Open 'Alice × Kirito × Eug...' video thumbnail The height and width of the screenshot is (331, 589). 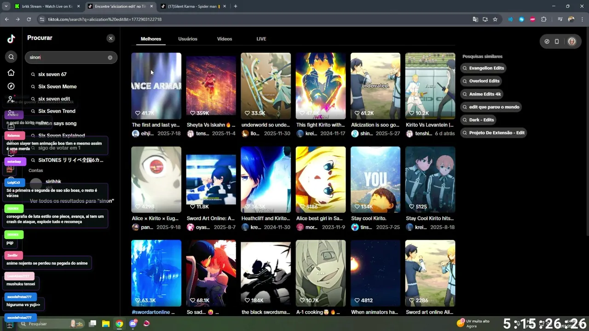pos(156,180)
